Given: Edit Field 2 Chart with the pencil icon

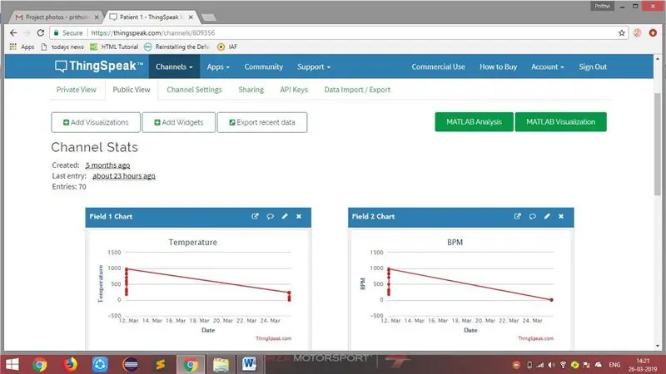Looking at the screenshot, I should pyautogui.click(x=547, y=216).
